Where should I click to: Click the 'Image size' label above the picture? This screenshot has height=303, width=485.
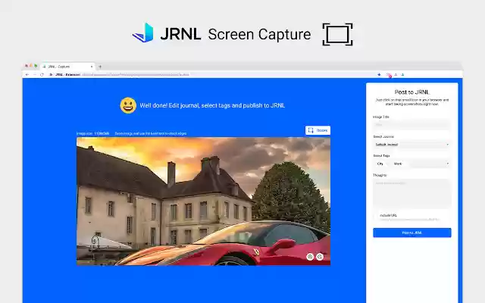point(84,133)
